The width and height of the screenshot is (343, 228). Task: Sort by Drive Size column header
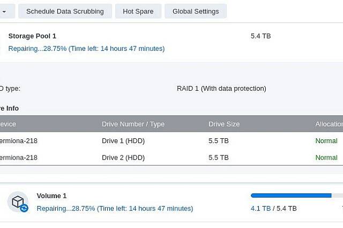[224, 124]
